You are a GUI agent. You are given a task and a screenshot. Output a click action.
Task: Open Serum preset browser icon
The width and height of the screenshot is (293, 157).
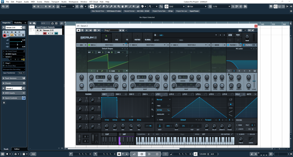coord(230,35)
